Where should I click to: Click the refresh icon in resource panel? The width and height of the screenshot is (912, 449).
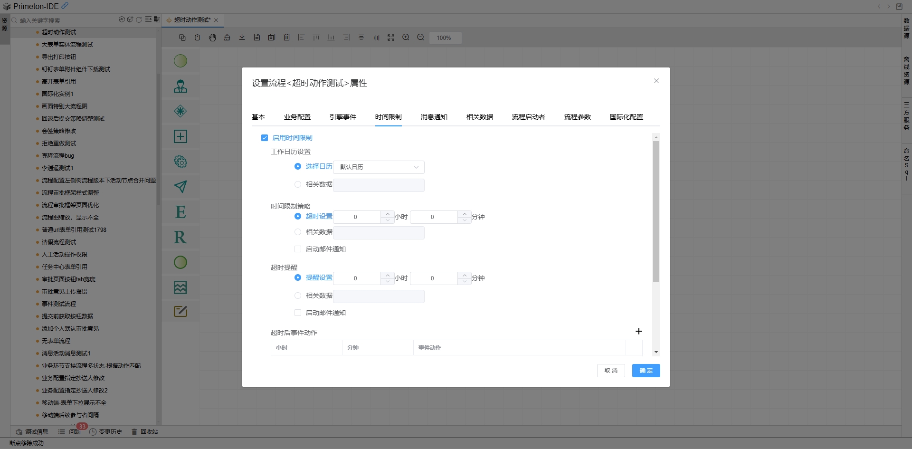139,20
